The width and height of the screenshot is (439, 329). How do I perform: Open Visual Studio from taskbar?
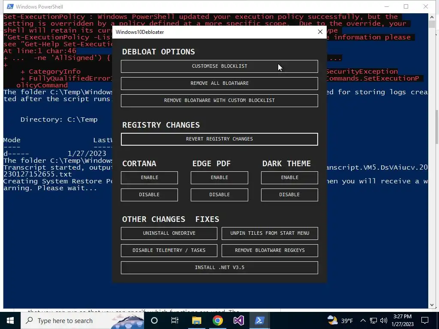click(x=238, y=320)
